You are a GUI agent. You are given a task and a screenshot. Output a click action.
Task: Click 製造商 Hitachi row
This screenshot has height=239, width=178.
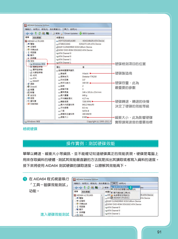[x=73, y=73]
